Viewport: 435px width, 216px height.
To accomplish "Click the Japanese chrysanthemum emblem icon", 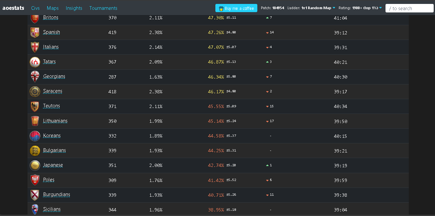I will click(x=35, y=165).
